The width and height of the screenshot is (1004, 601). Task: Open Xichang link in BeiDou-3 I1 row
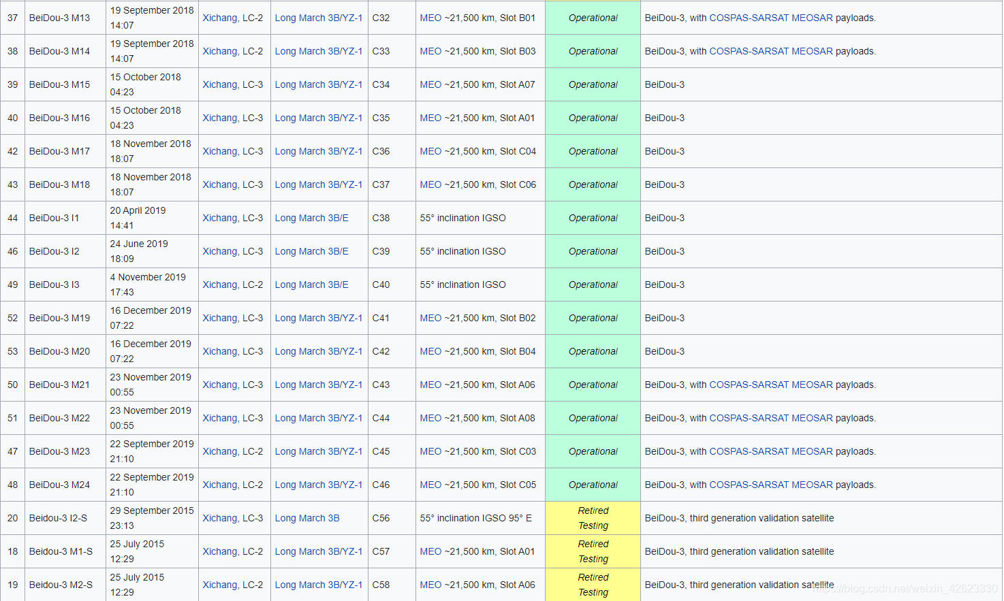tap(219, 218)
